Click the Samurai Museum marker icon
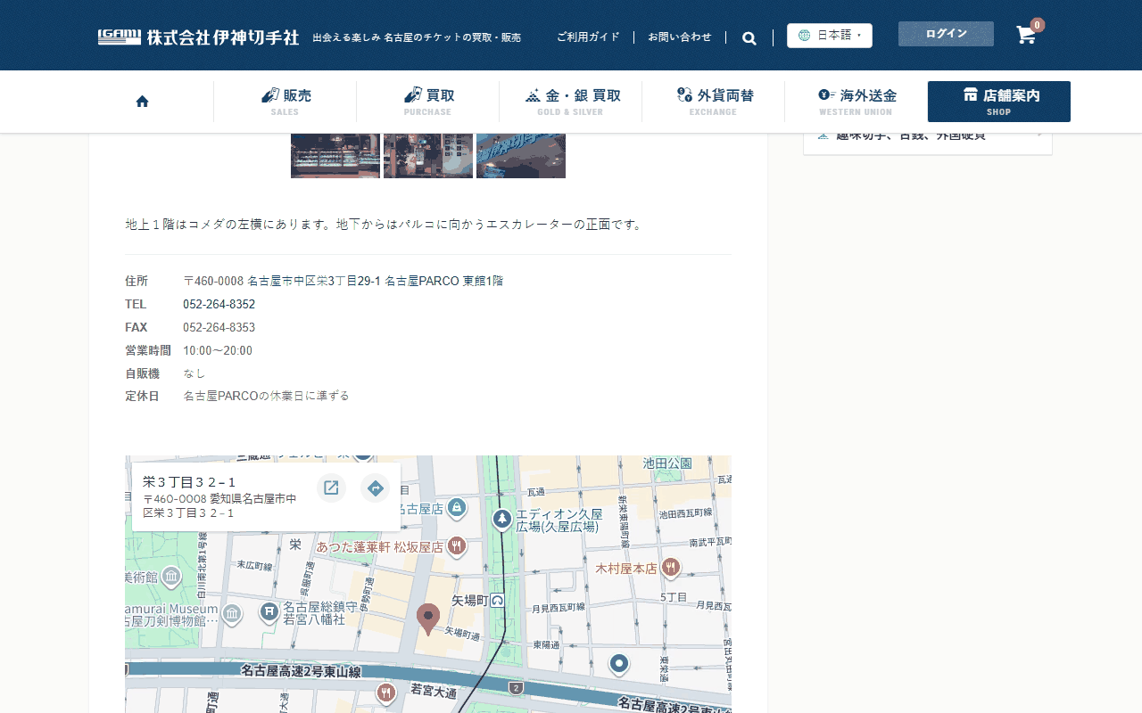 (232, 613)
